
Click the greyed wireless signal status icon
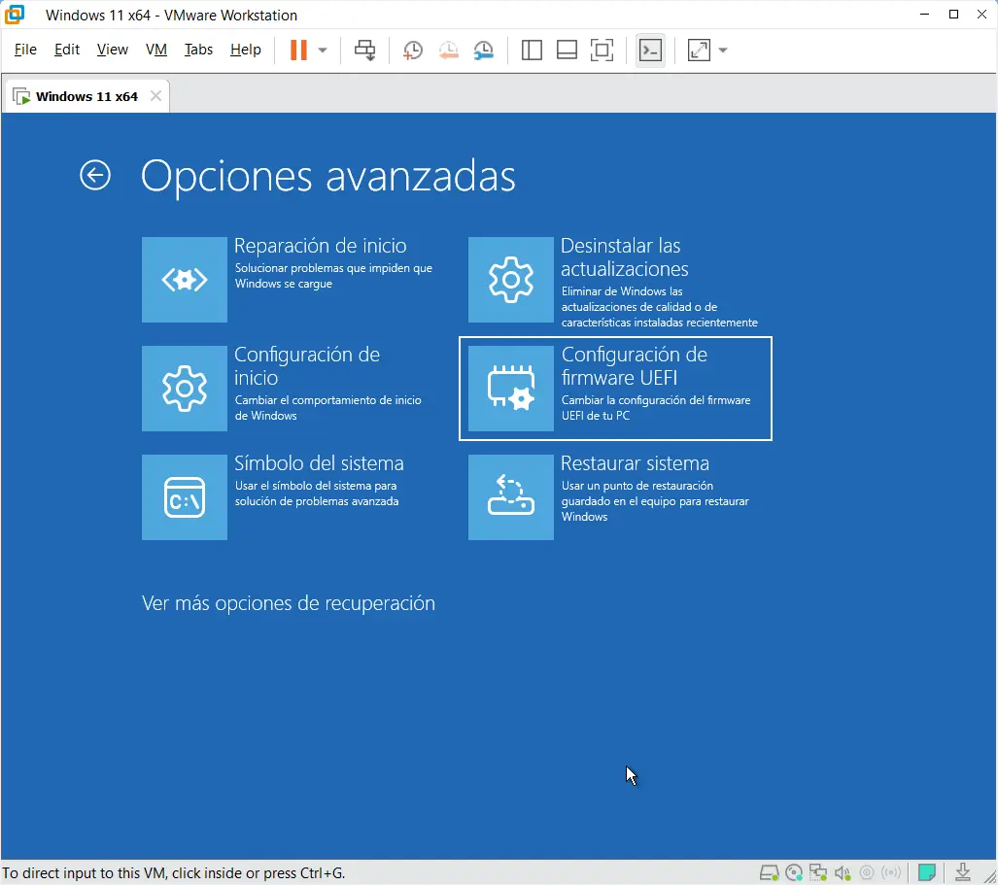(891, 872)
